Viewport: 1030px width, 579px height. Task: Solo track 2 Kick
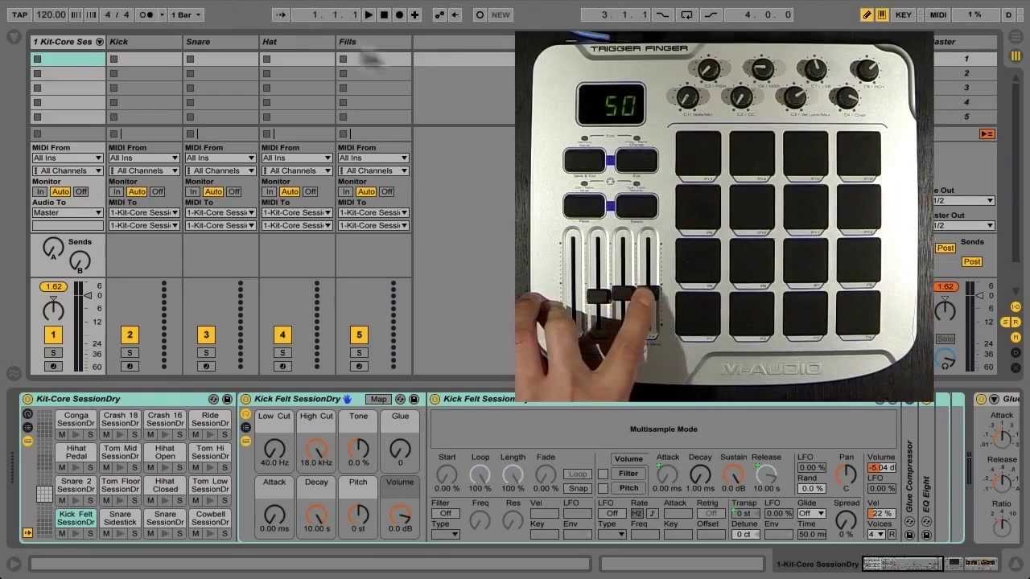point(130,353)
